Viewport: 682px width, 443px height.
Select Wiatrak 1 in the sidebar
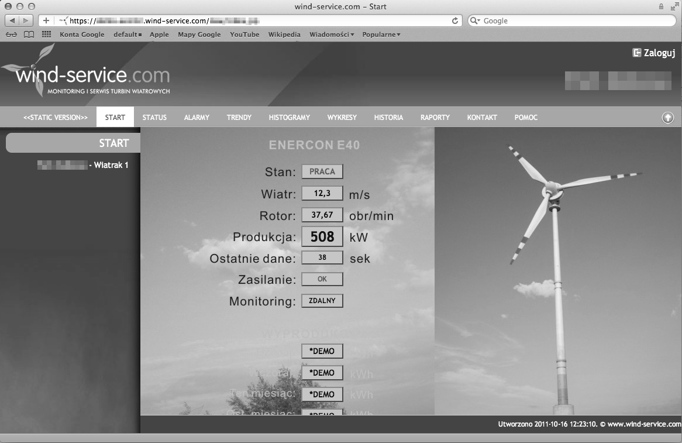pyautogui.click(x=82, y=165)
